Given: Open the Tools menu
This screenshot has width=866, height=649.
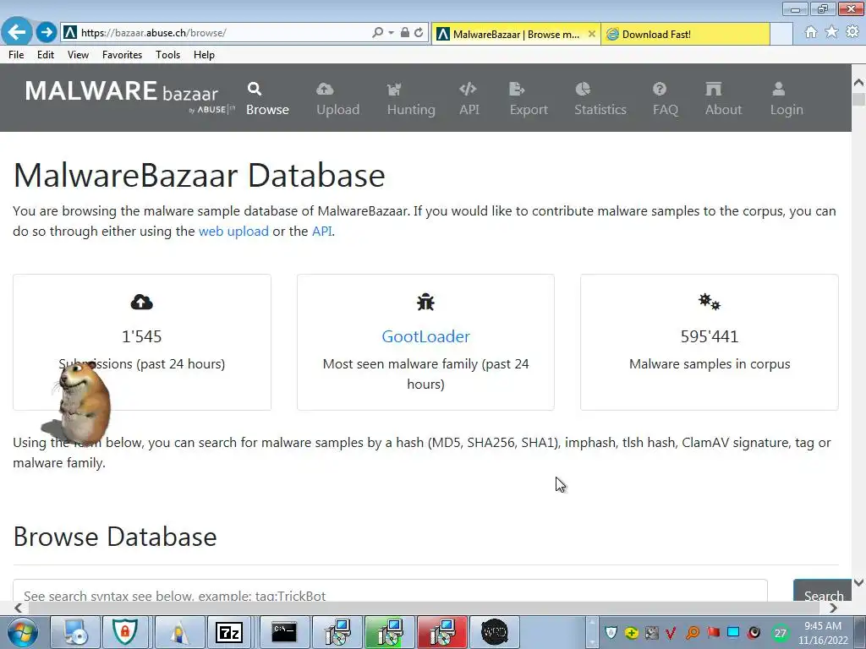Looking at the screenshot, I should tap(168, 55).
